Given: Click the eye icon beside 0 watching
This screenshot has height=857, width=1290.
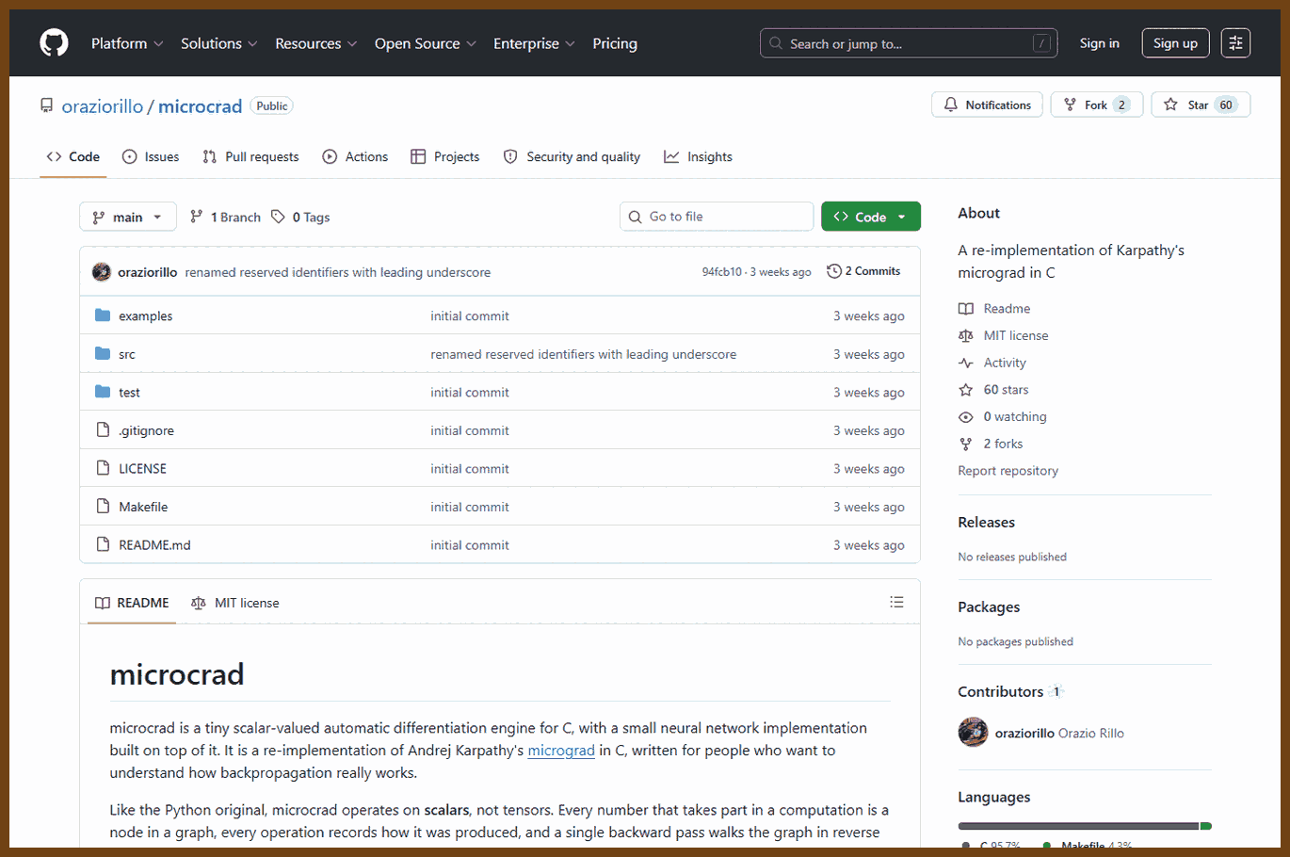Looking at the screenshot, I should click(966, 417).
